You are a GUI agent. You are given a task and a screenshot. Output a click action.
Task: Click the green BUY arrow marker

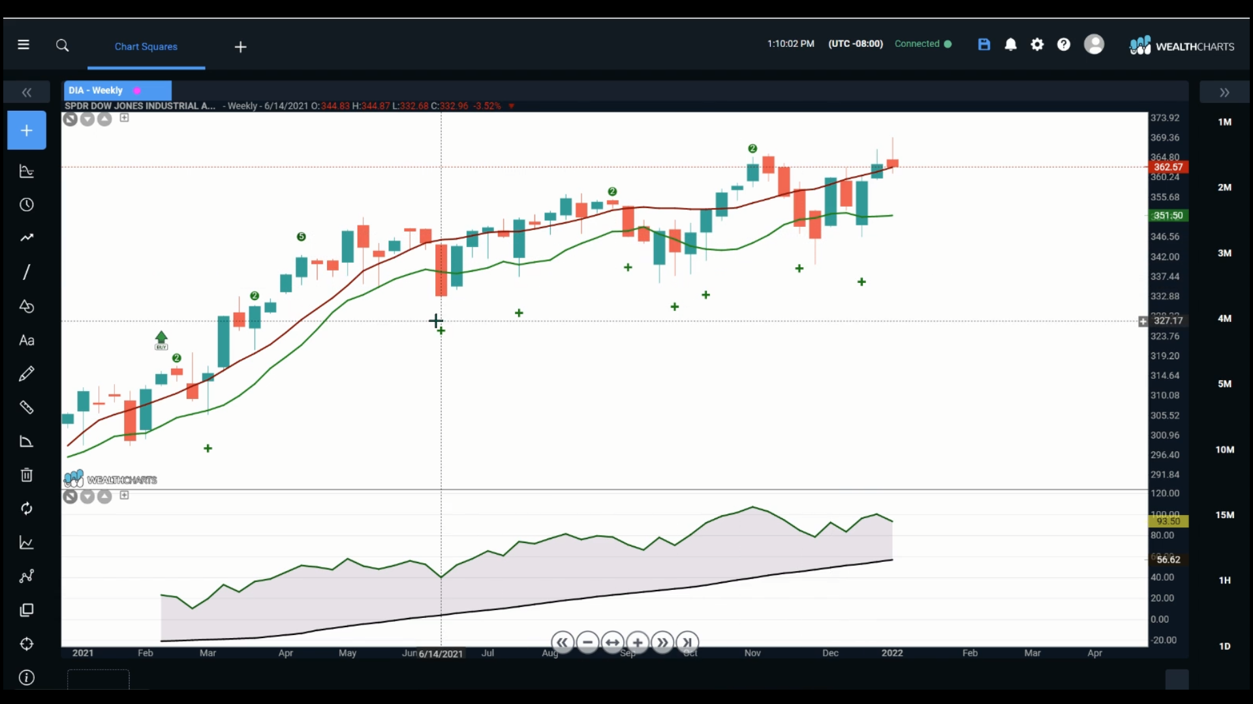(161, 340)
